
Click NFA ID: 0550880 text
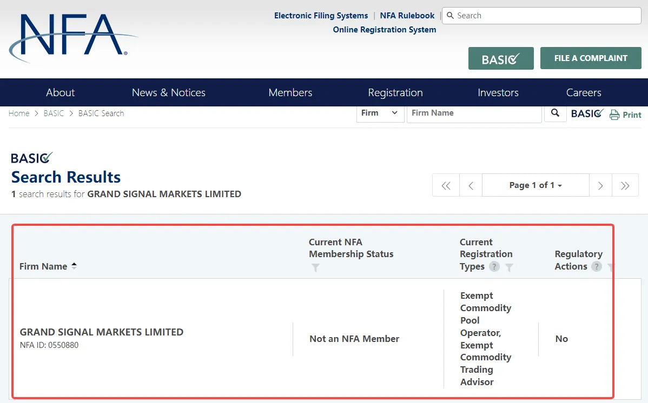[49, 345]
